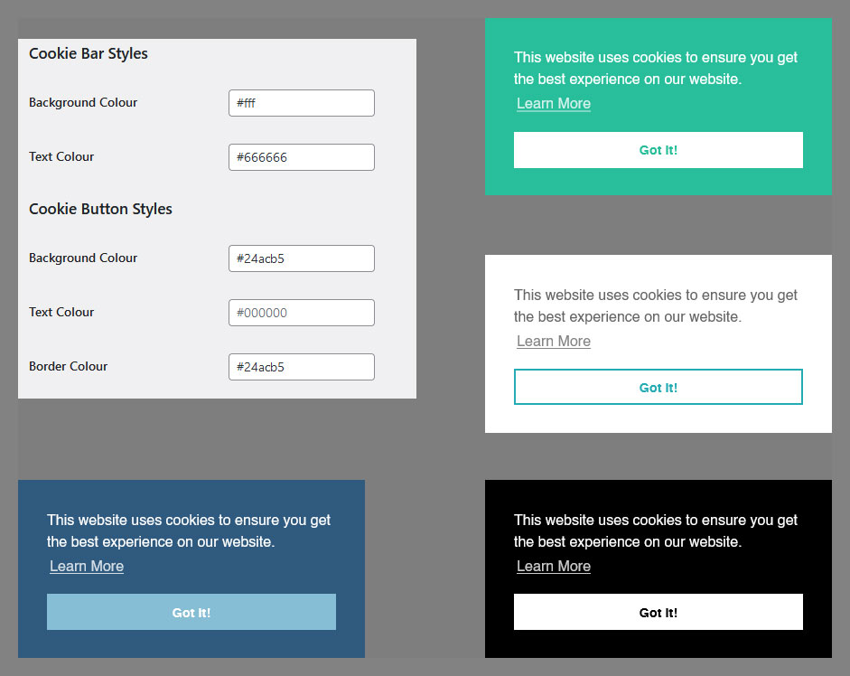Viewport: 850px width, 676px height.
Task: Click the cookie message text in green banner
Action: coord(656,69)
